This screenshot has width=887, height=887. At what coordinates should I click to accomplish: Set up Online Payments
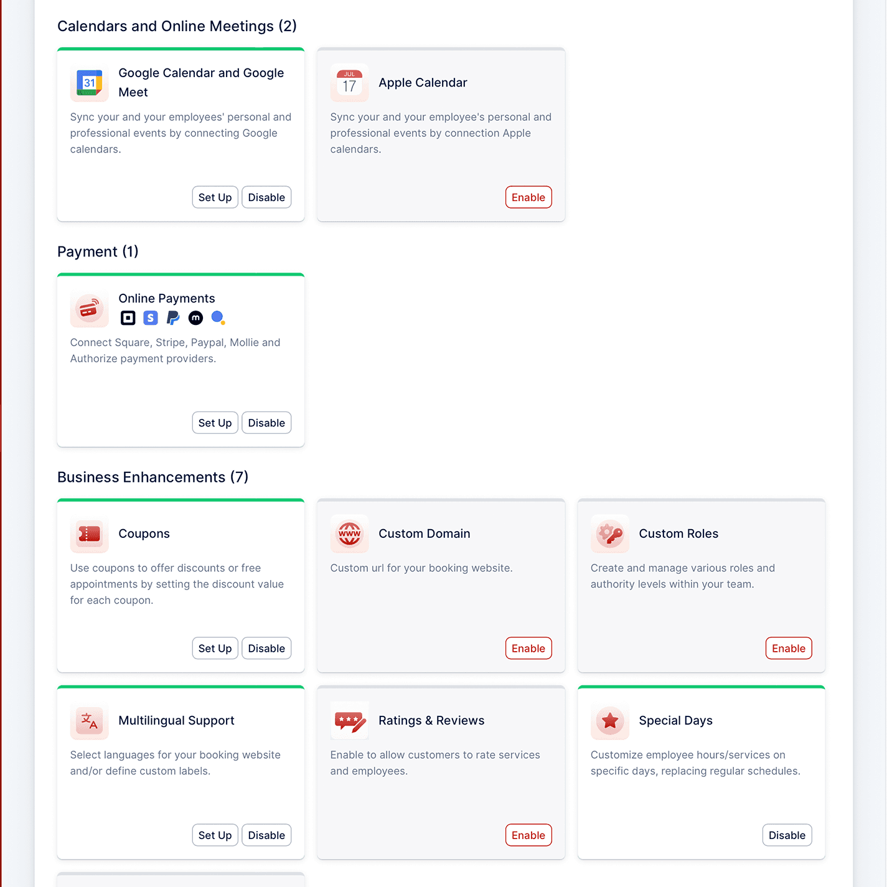(x=215, y=423)
